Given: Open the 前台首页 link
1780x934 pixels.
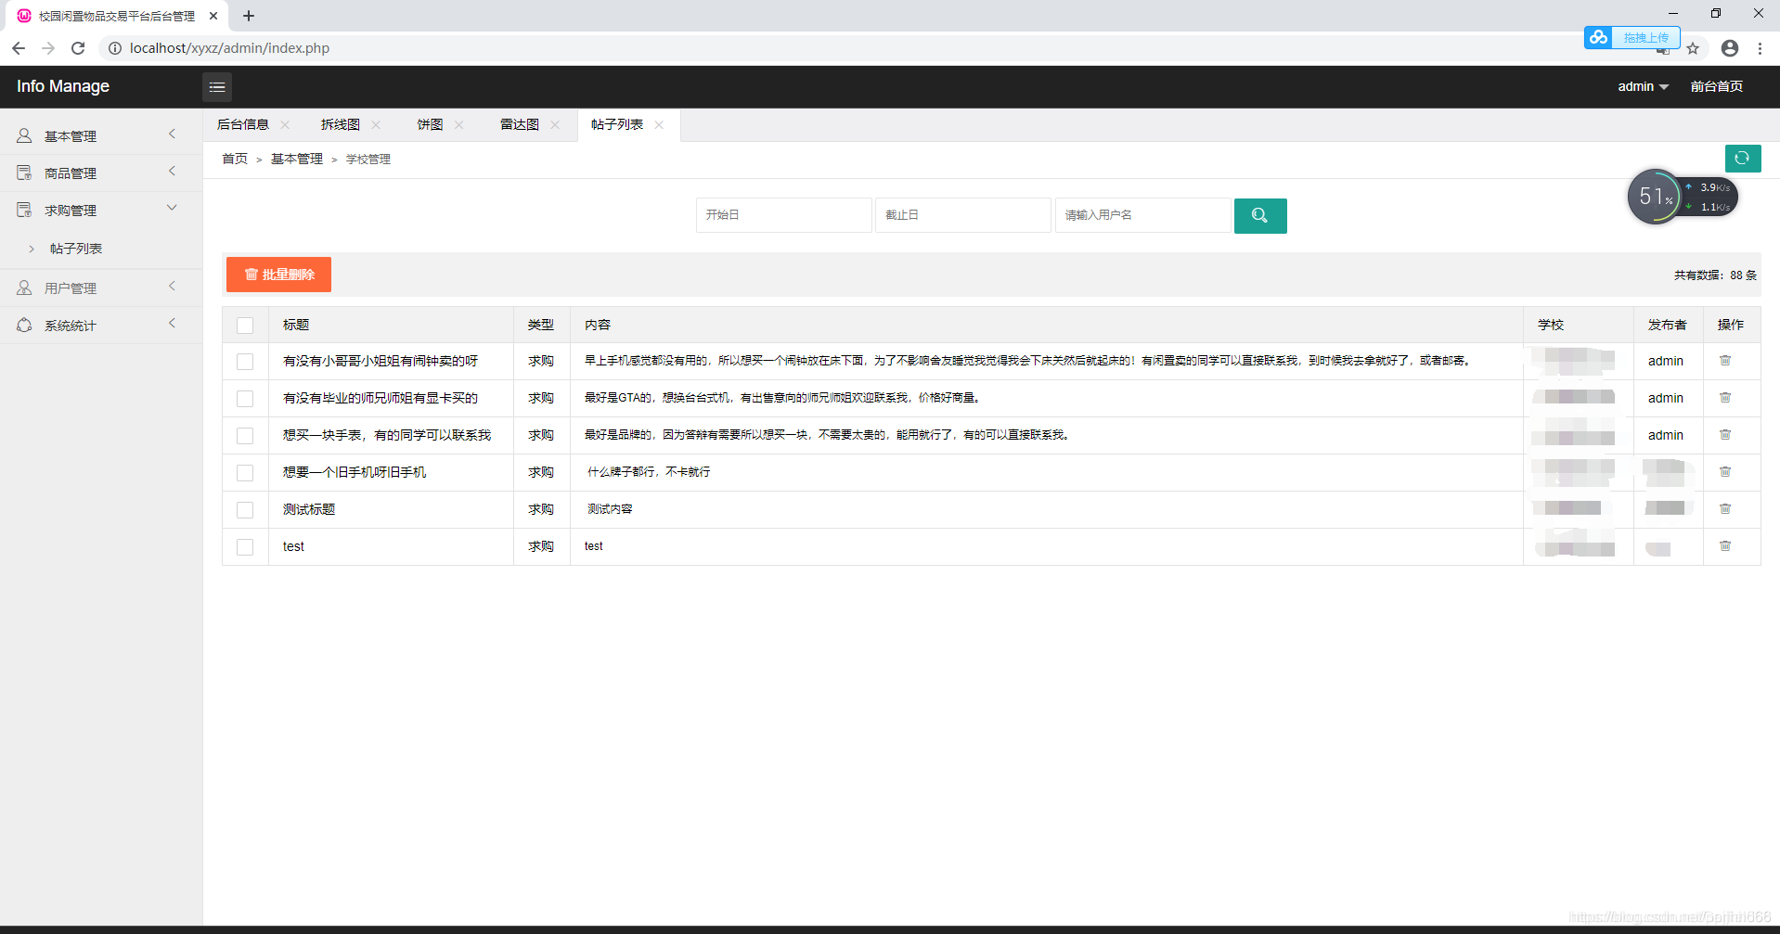Looking at the screenshot, I should click(x=1716, y=86).
